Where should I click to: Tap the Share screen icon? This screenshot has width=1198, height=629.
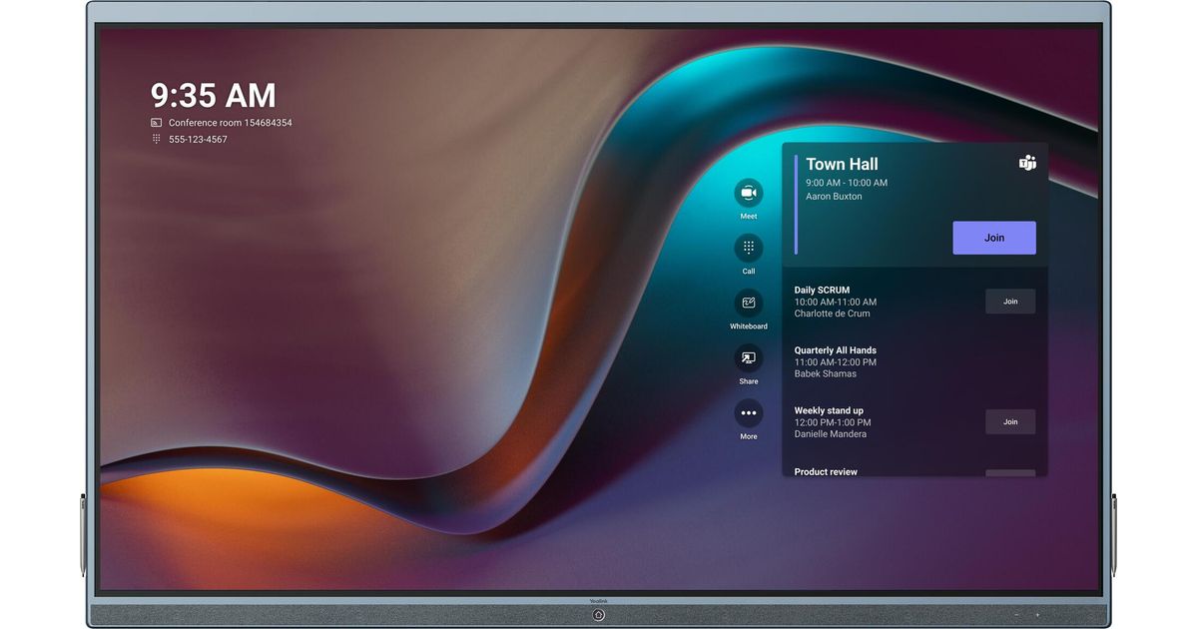[748, 358]
